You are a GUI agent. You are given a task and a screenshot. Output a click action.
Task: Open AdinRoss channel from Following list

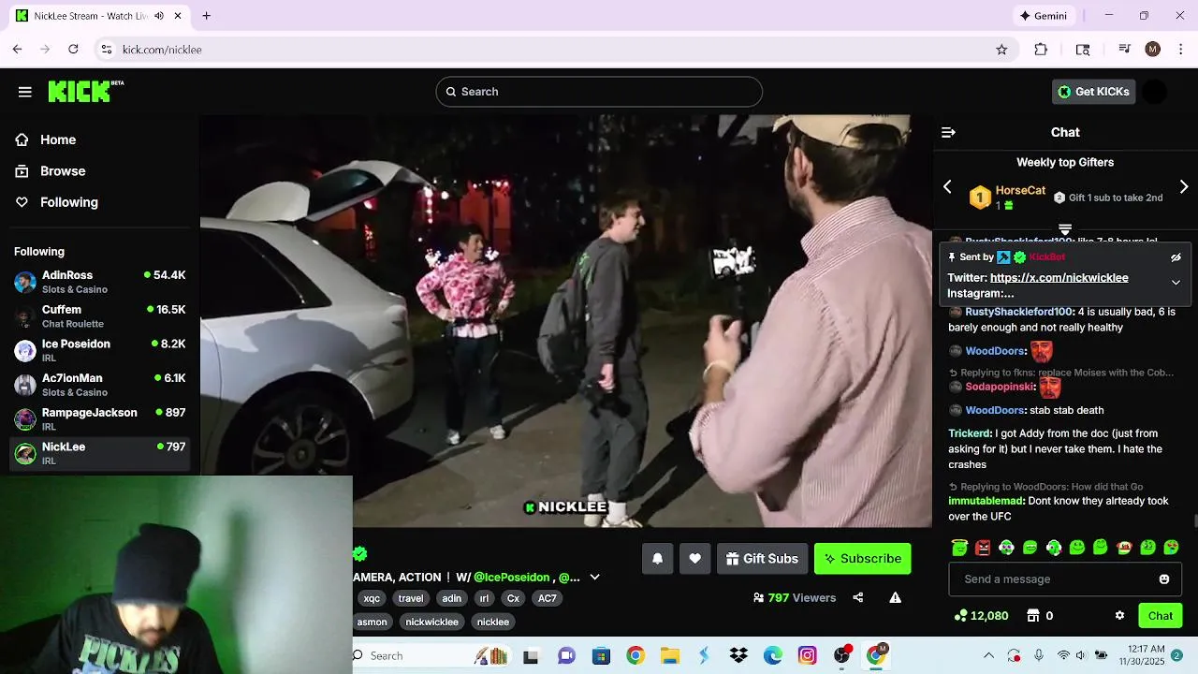[x=99, y=282]
